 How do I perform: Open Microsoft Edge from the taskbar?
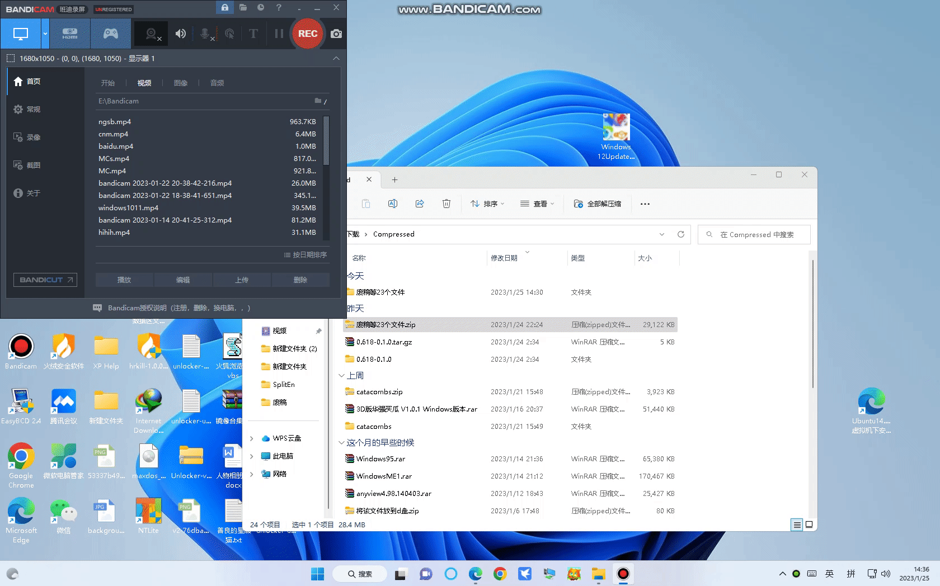[x=476, y=574]
